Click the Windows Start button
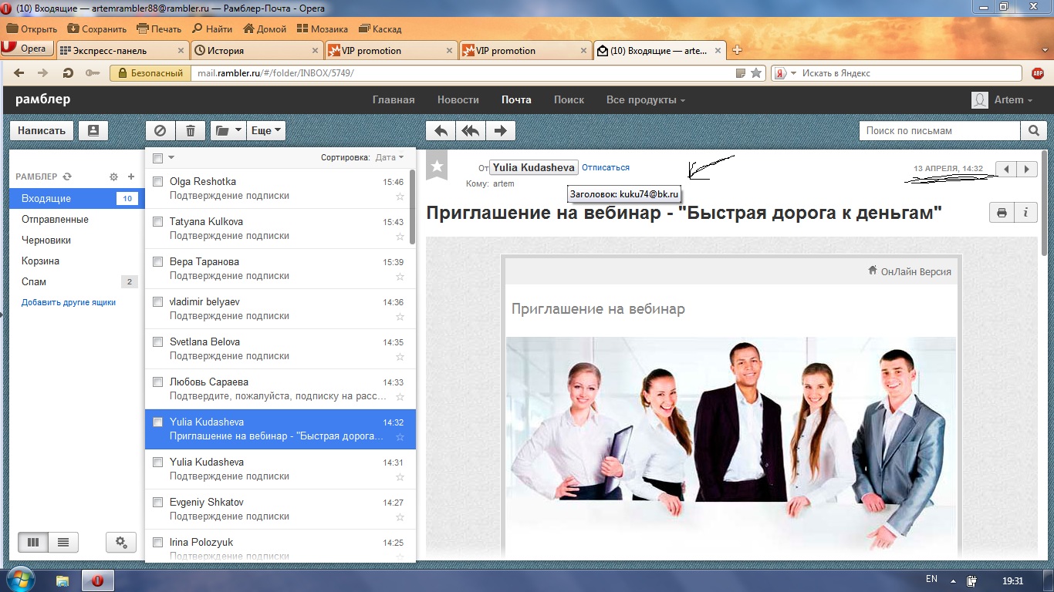Screen dimensions: 1054x592 19,580
